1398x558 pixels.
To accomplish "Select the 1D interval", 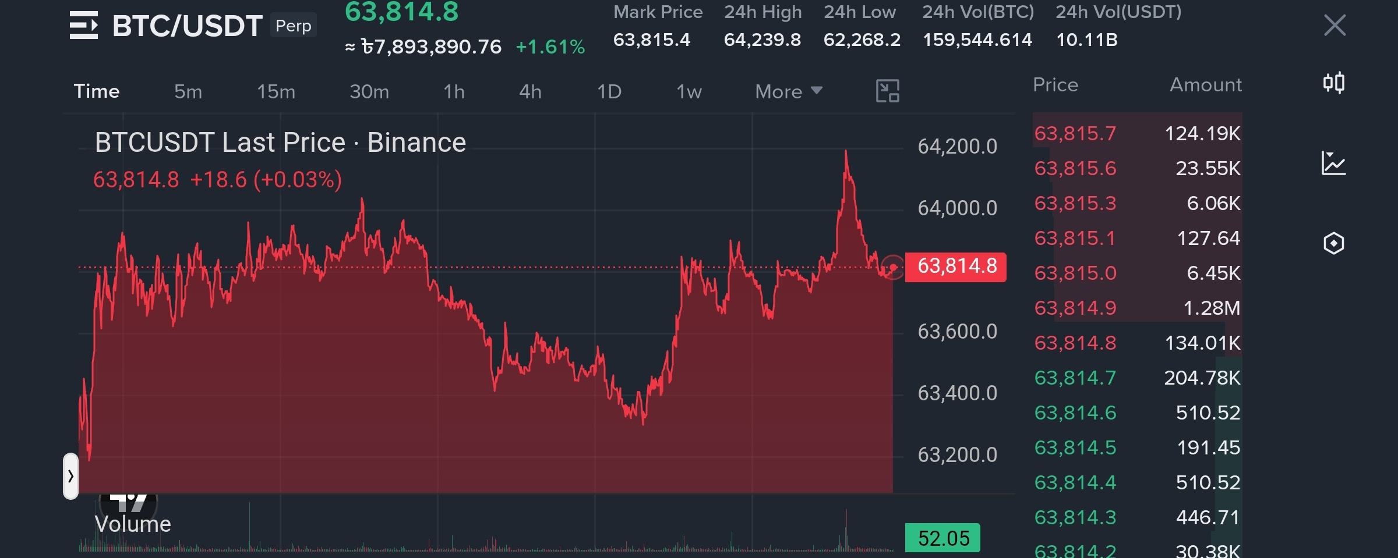I will click(x=609, y=91).
